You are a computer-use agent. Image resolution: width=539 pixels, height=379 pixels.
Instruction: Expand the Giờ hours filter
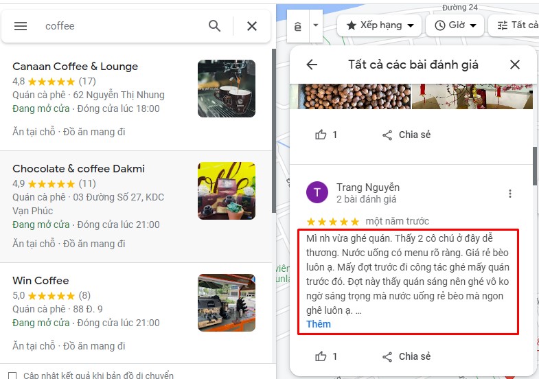click(455, 25)
